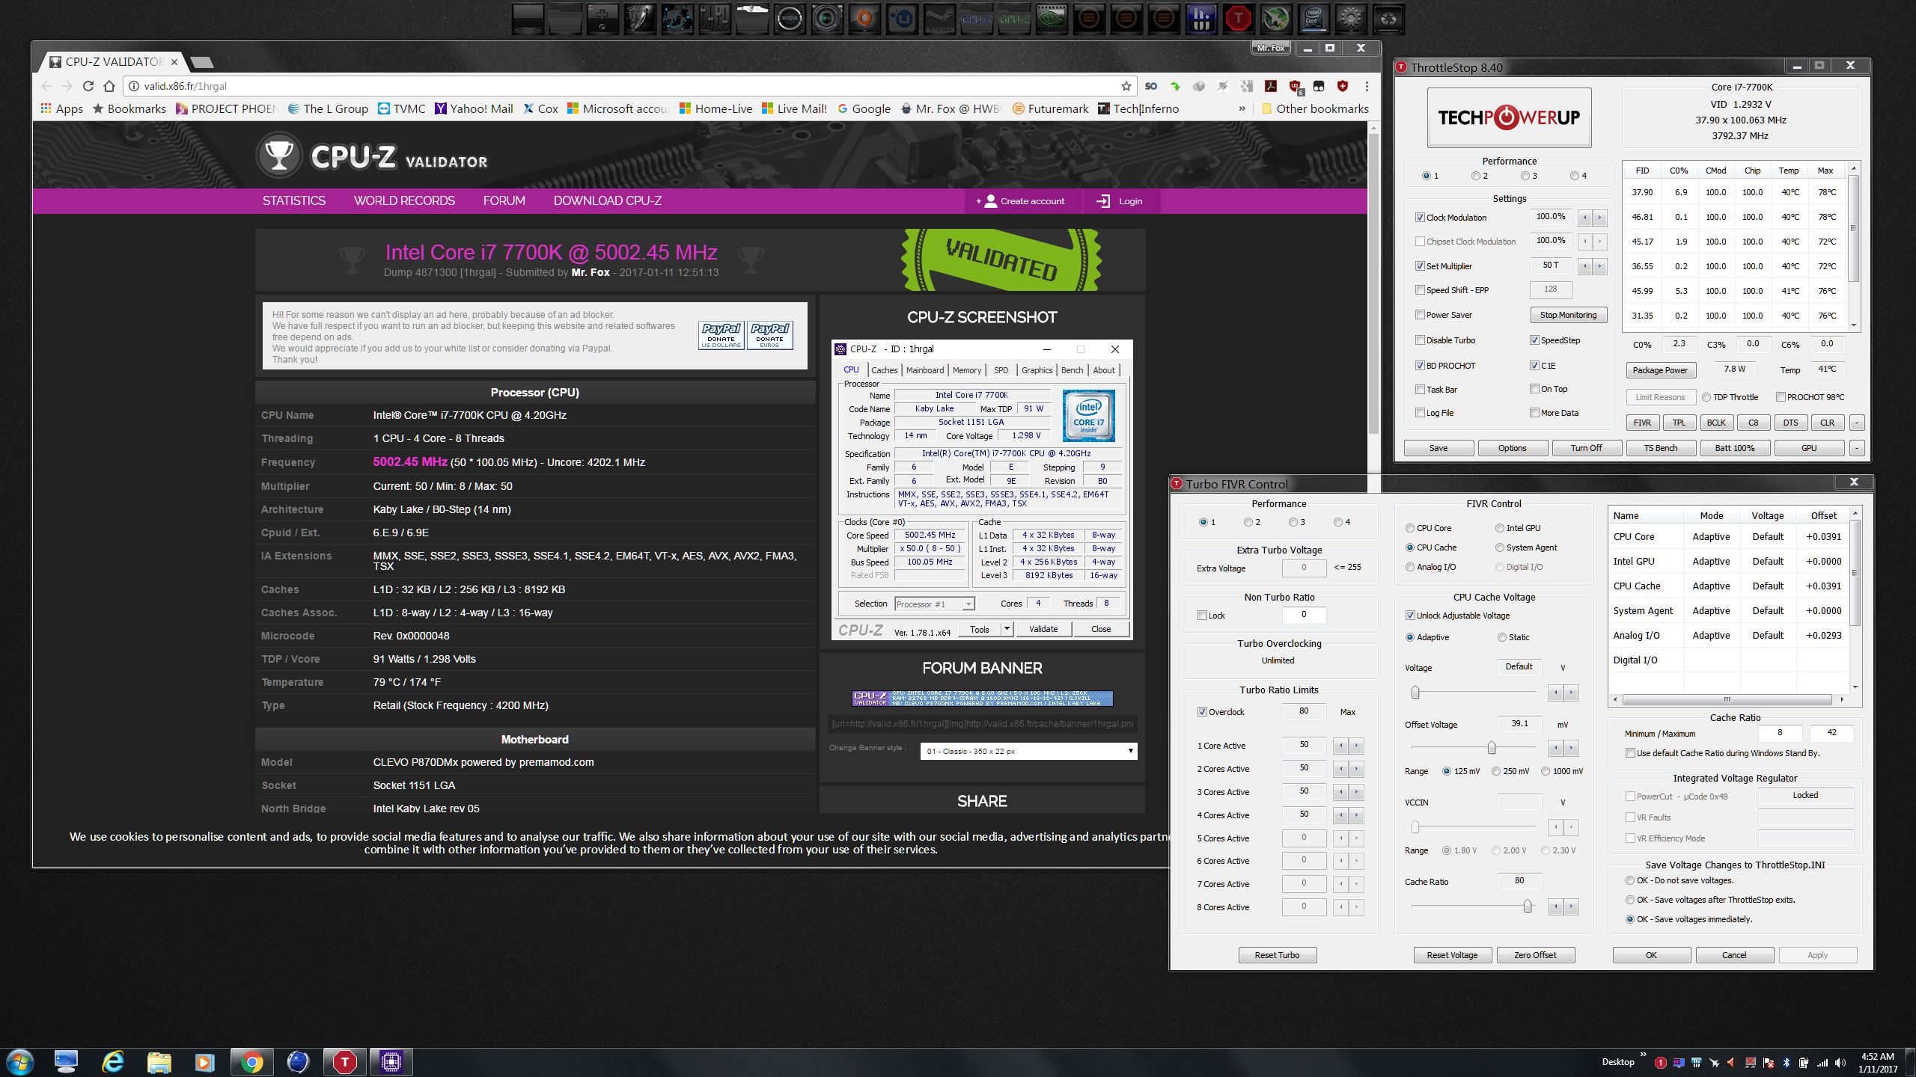Viewport: 1916px width, 1077px height.
Task: Expand the hidden Desktop toolbar chevron
Action: click(x=1644, y=1054)
